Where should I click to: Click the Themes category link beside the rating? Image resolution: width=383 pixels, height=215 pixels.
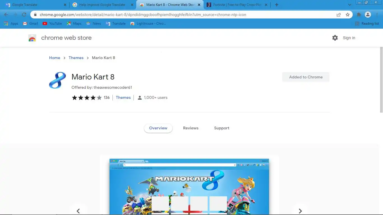(x=123, y=97)
